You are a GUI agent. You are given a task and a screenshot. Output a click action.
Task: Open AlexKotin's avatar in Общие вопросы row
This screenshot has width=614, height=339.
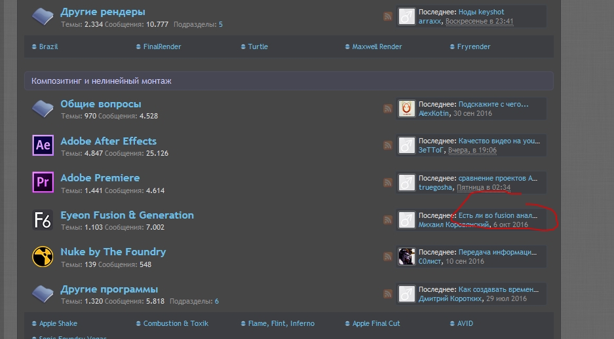point(407,109)
